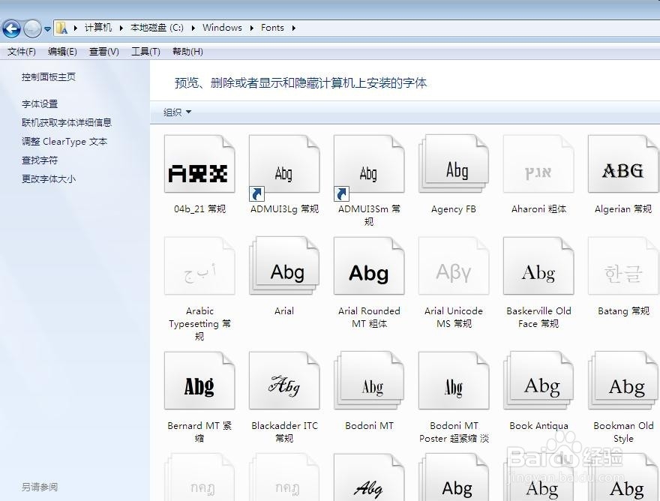The width and height of the screenshot is (660, 501).
Task: Expand the 组织 dropdown
Action: click(177, 112)
